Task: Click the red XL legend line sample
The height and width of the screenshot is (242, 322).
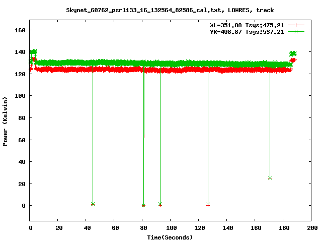Action: point(296,25)
